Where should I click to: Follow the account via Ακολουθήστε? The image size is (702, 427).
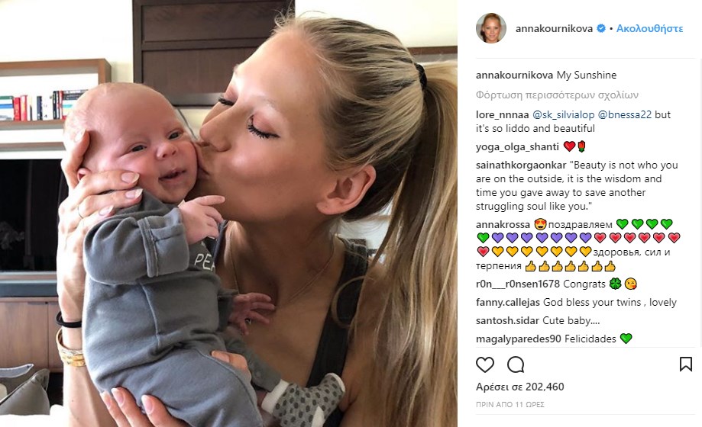[649, 28]
